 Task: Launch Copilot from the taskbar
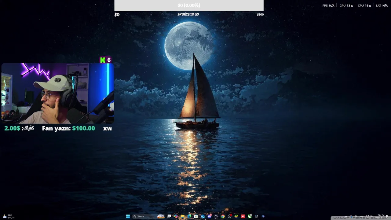pyautogui.click(x=176, y=216)
